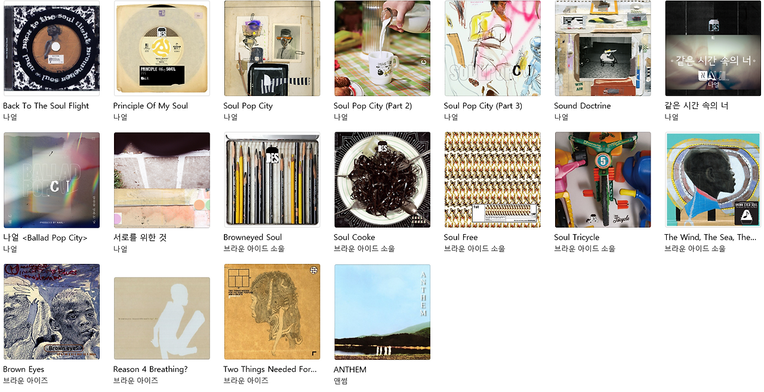
Task: Click the Soul Free patterned album cover
Action: point(492,180)
